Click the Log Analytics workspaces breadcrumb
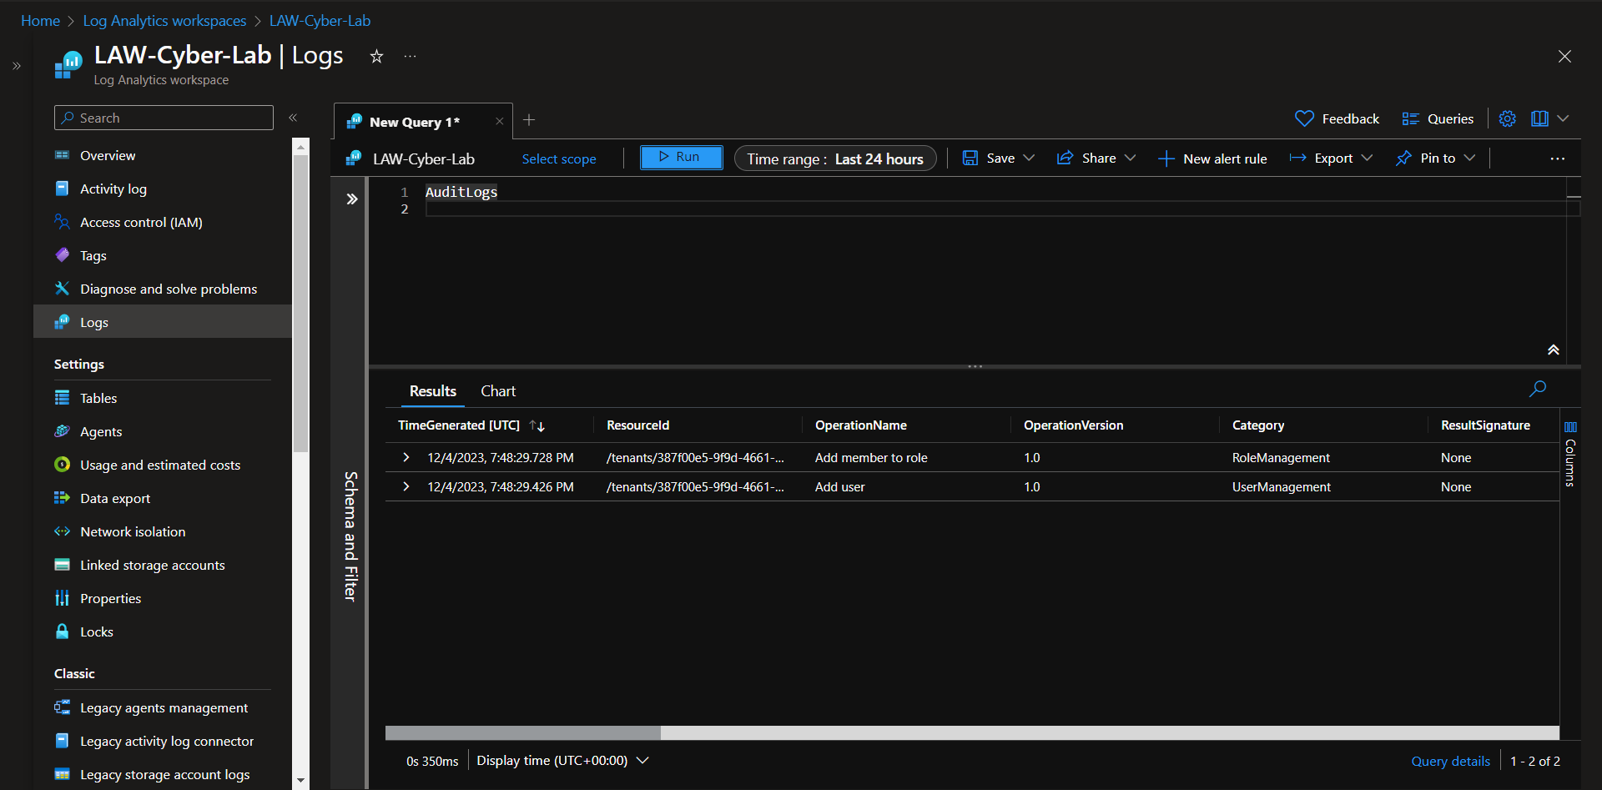1602x790 pixels. click(x=164, y=21)
